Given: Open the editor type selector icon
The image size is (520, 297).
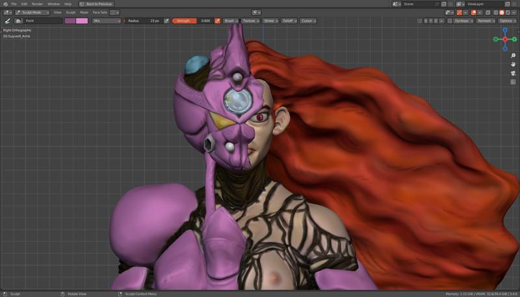Looking at the screenshot, I should (8, 12).
